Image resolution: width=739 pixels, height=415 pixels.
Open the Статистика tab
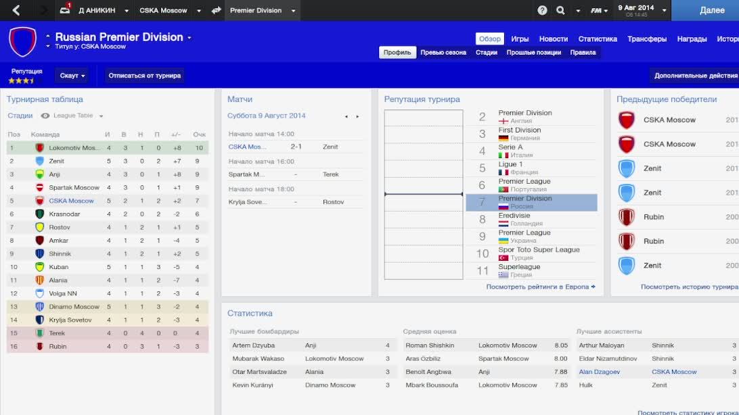(598, 39)
